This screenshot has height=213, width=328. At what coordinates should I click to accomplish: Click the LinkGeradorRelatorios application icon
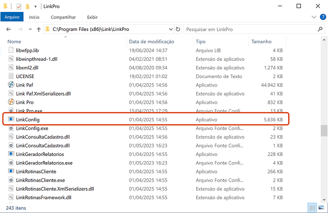(x=11, y=154)
